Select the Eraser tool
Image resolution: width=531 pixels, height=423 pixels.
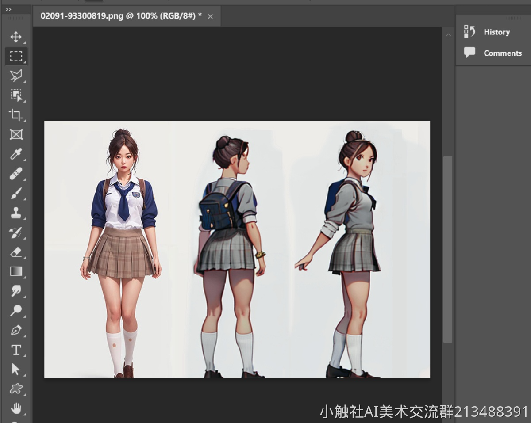click(x=16, y=252)
